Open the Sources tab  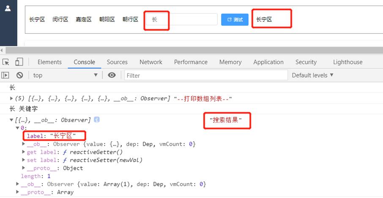pyautogui.click(x=117, y=62)
